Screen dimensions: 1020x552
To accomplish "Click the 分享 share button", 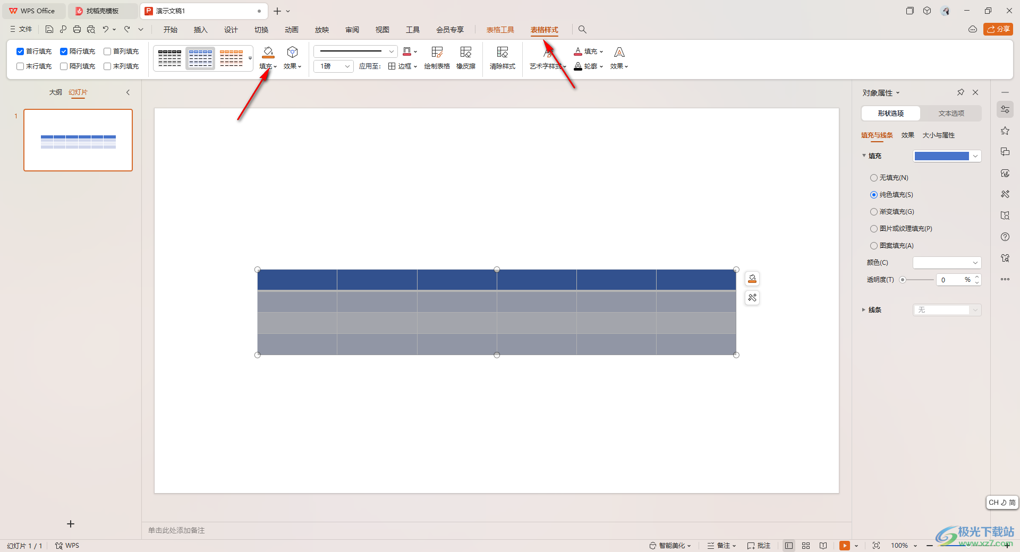I will (x=998, y=29).
